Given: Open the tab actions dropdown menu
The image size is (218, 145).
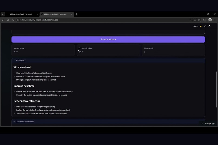Looking at the screenshot, I should (x=3, y=14).
